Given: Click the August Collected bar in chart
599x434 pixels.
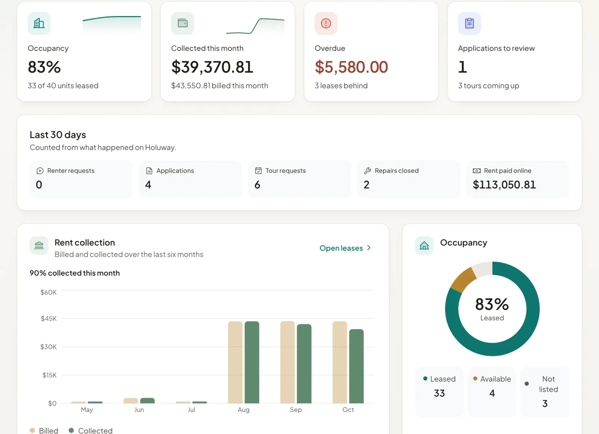Looking at the screenshot, I should coord(252,362).
